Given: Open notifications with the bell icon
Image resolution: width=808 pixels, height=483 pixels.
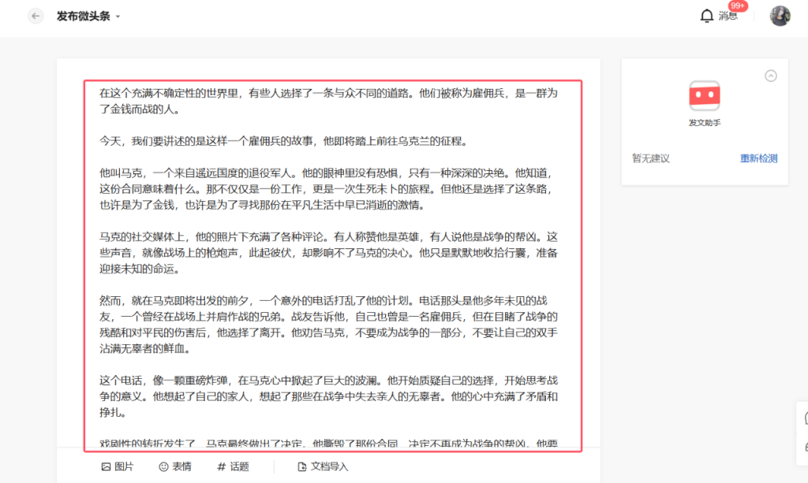Looking at the screenshot, I should pos(707,17).
